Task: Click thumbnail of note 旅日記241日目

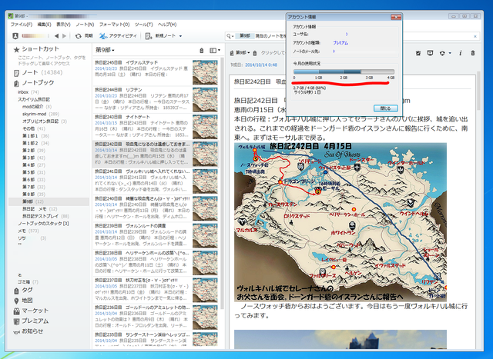Action: click(205, 181)
